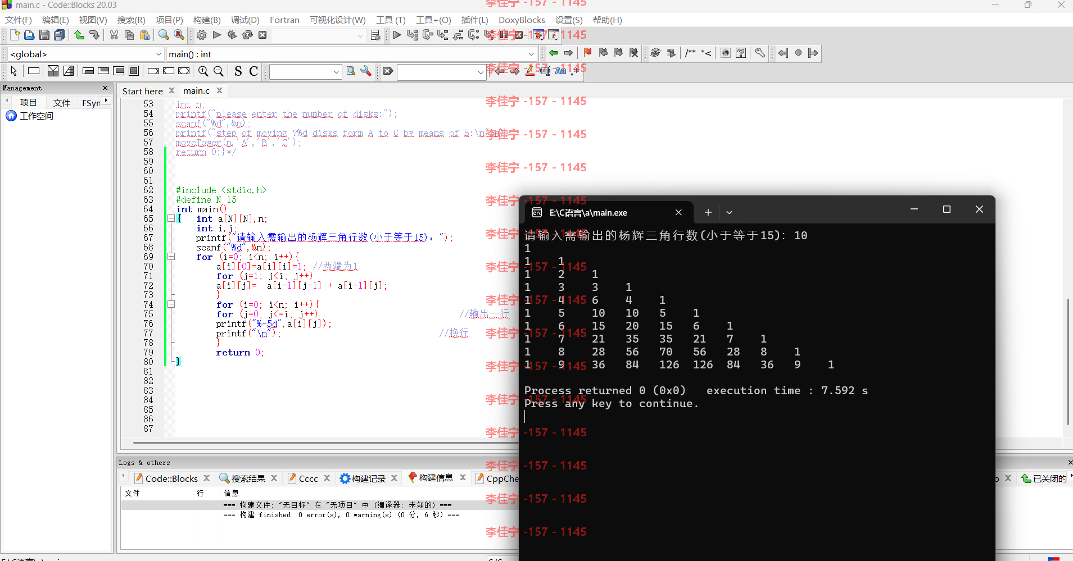Run the program with the play icon
The width and height of the screenshot is (1073, 561).
tap(217, 35)
